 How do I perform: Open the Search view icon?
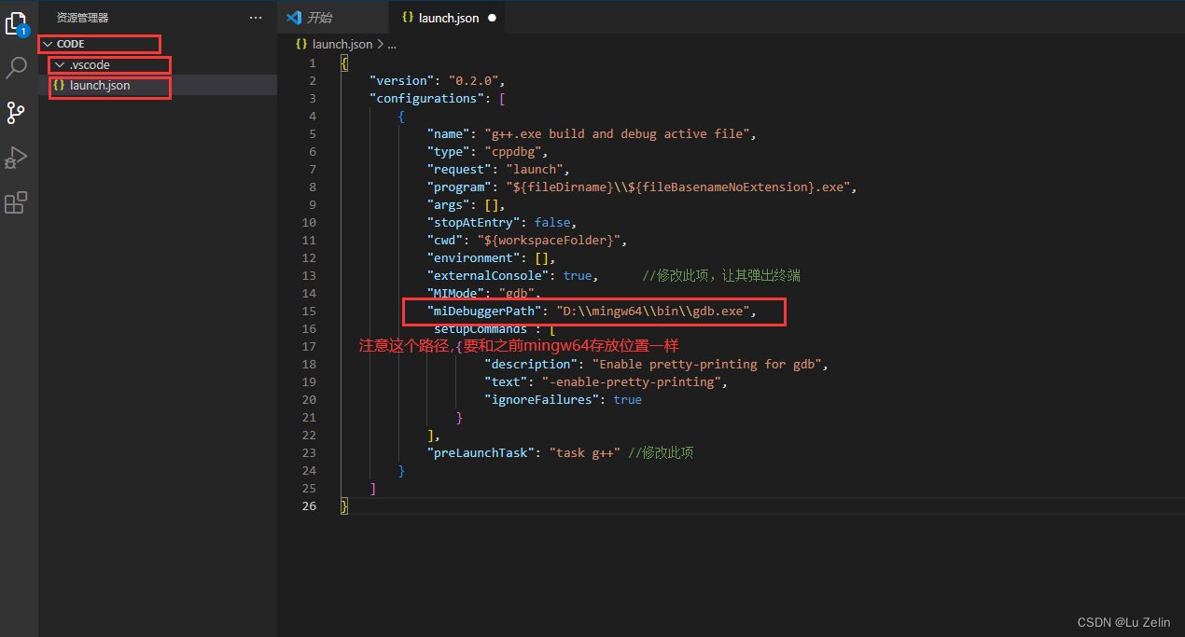[x=17, y=67]
